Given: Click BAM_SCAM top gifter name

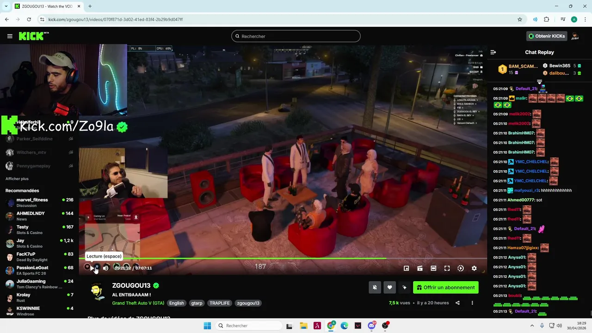Looking at the screenshot, I should click(523, 66).
